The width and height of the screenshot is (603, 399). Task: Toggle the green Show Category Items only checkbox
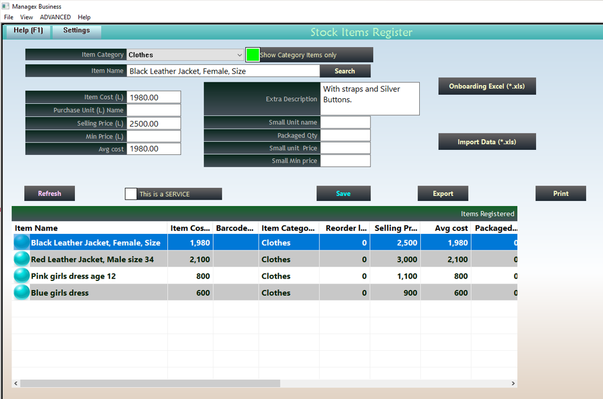[252, 55]
